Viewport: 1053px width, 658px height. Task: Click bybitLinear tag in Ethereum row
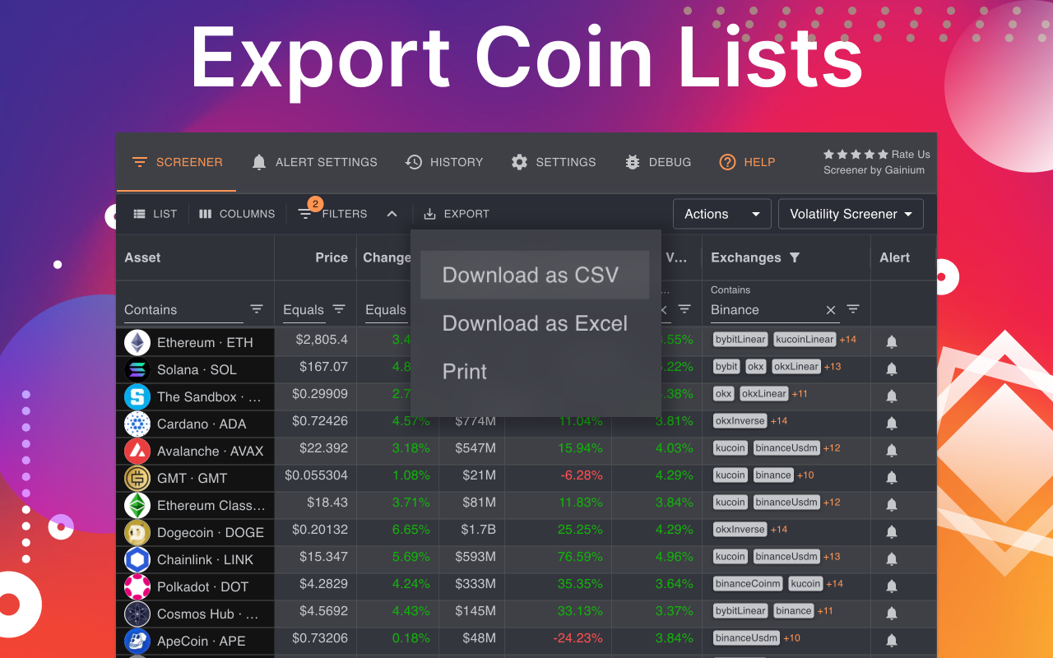pos(740,339)
